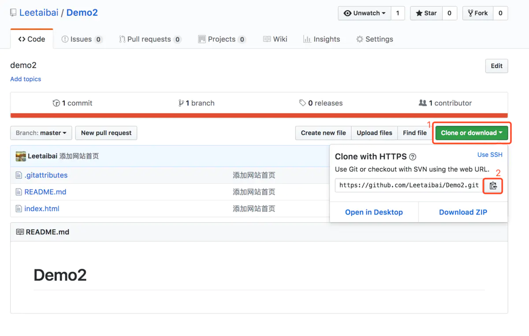Expand the Clone or download dropdown
The height and width of the screenshot is (336, 529).
pos(471,133)
